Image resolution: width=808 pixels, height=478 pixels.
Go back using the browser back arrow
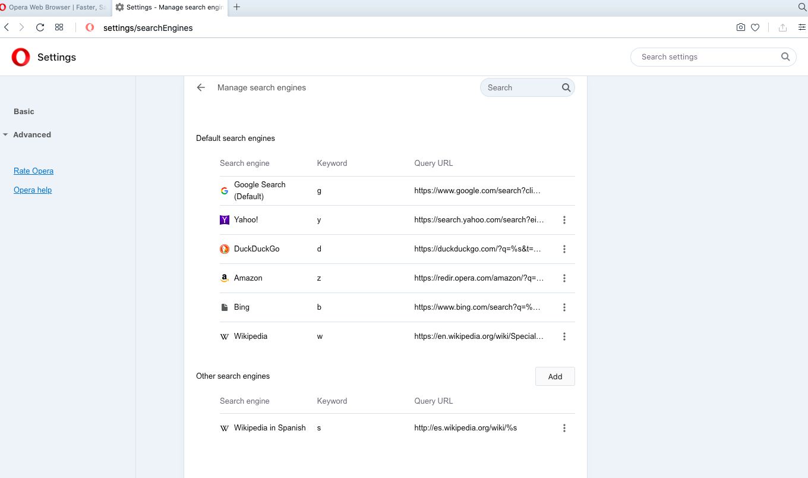coord(7,27)
